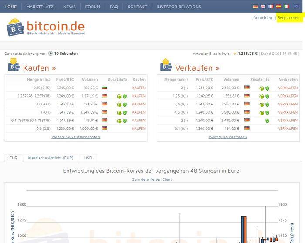
Task: Open the MARKTPLATZ menu item
Action: (40, 7)
